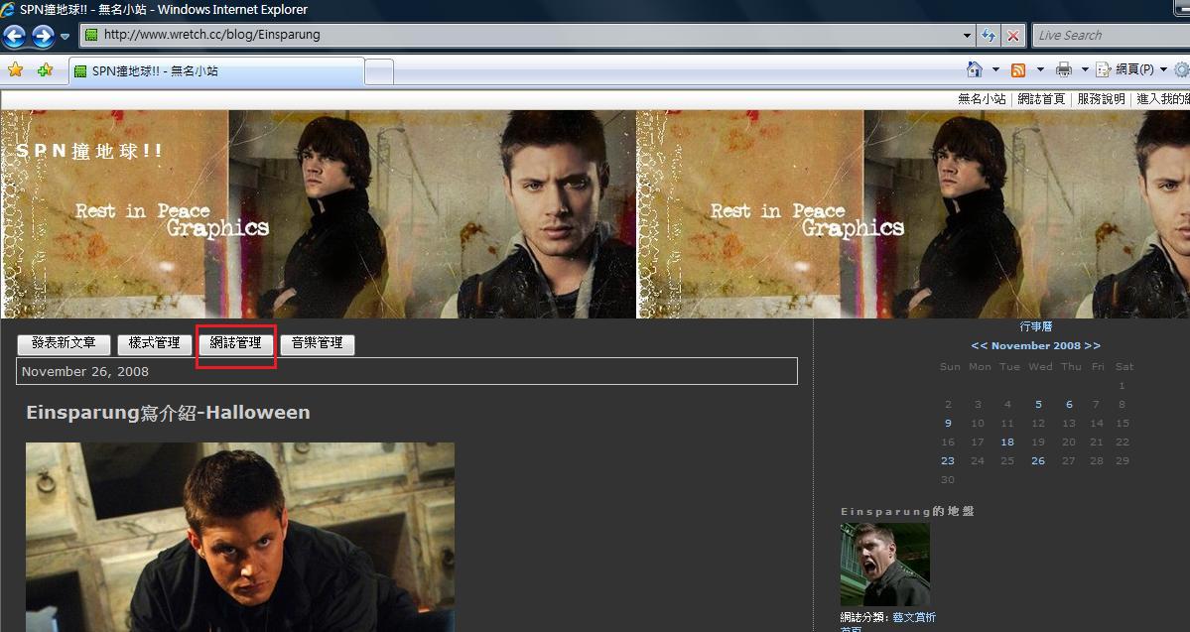
Task: Click the November 2008 calendar month label
Action: pyautogui.click(x=1035, y=346)
